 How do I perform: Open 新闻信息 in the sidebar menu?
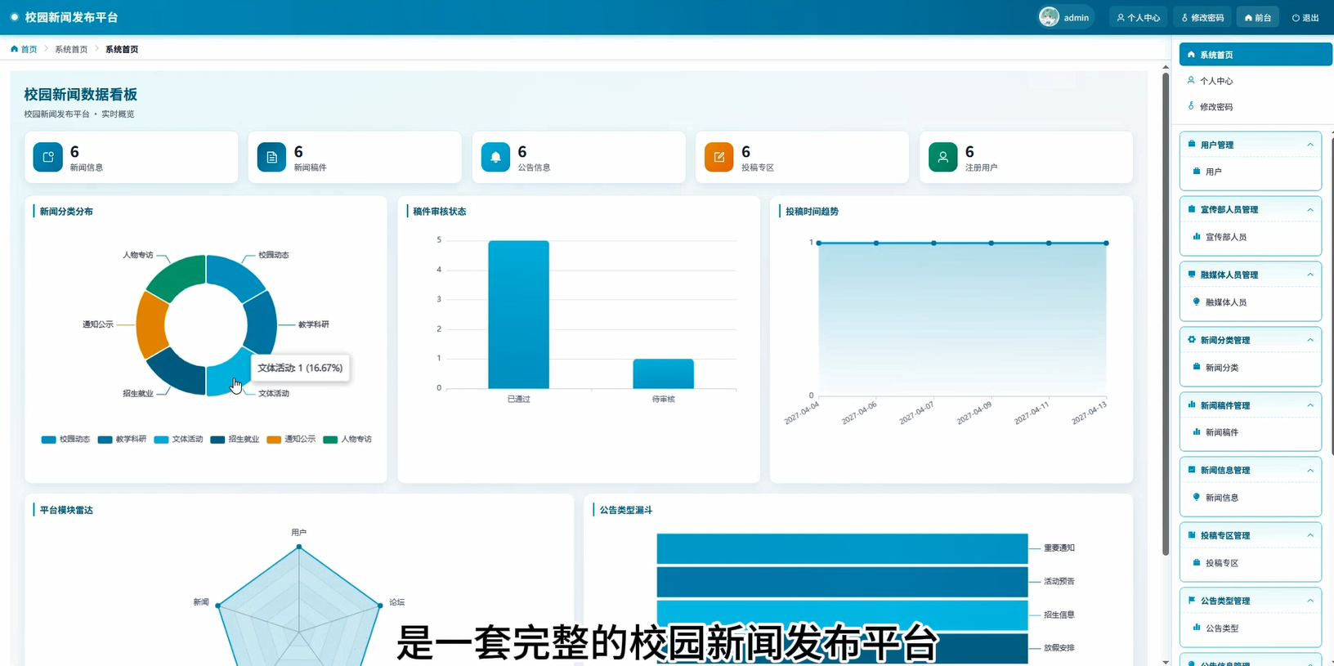1251,498
